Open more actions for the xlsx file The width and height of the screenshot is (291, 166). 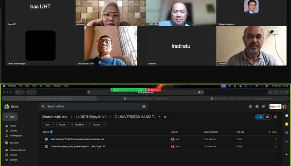[275, 139]
